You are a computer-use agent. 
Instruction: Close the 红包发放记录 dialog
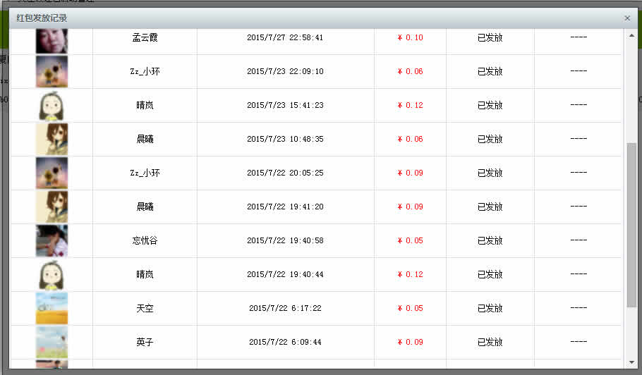[x=627, y=18]
